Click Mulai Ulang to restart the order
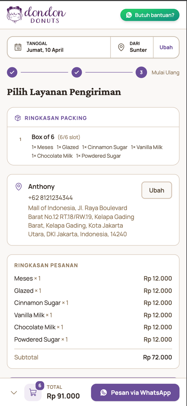 (x=166, y=72)
